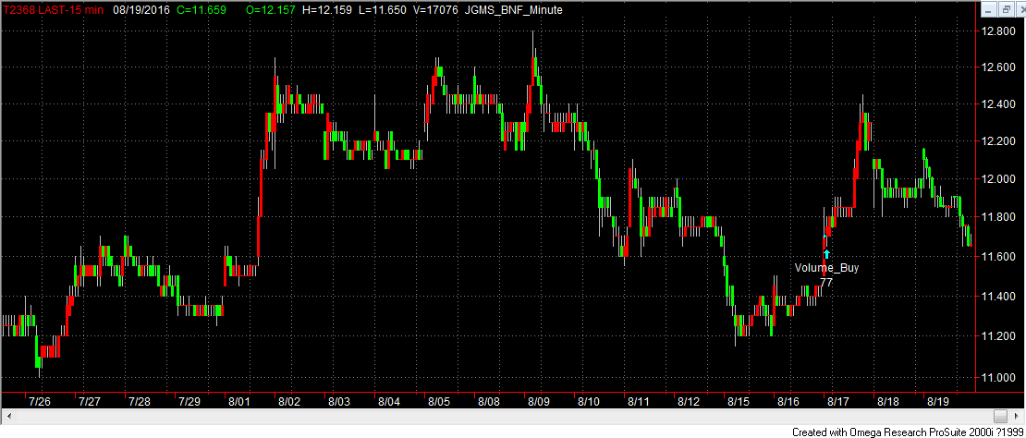The height and width of the screenshot is (438, 1026).
Task: Click the 77 value under Volume_Buy
Action: tap(826, 283)
